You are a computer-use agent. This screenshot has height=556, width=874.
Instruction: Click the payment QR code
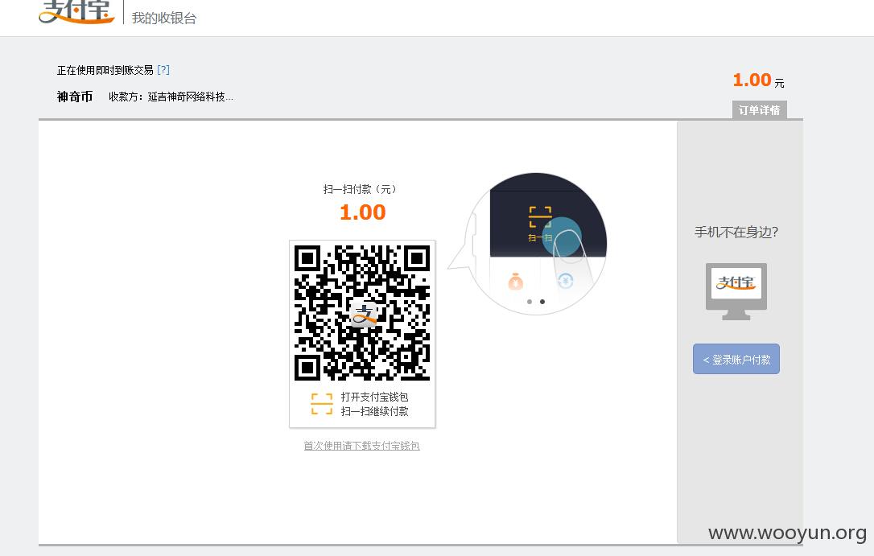tap(362, 313)
